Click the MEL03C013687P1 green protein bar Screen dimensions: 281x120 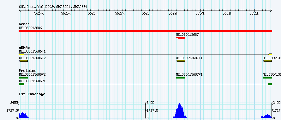click(x=181, y=78)
